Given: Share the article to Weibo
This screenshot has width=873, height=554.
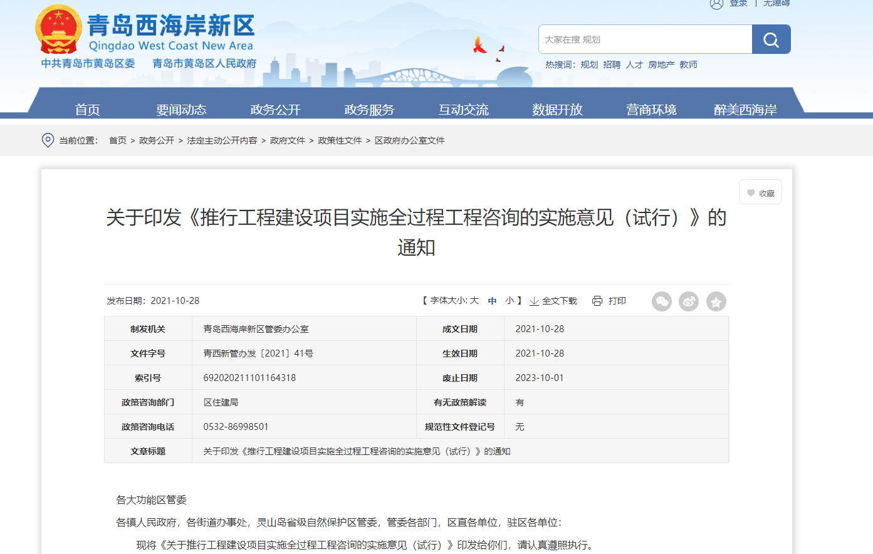Looking at the screenshot, I should 689,301.
